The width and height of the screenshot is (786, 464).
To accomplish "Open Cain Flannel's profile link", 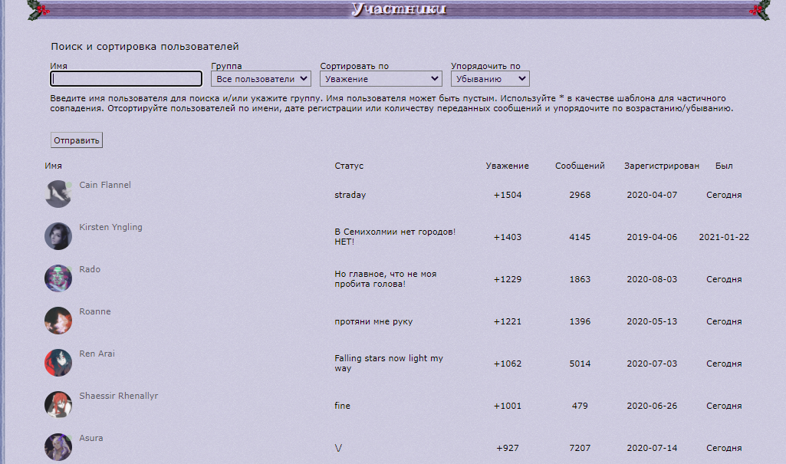I will click(x=105, y=185).
